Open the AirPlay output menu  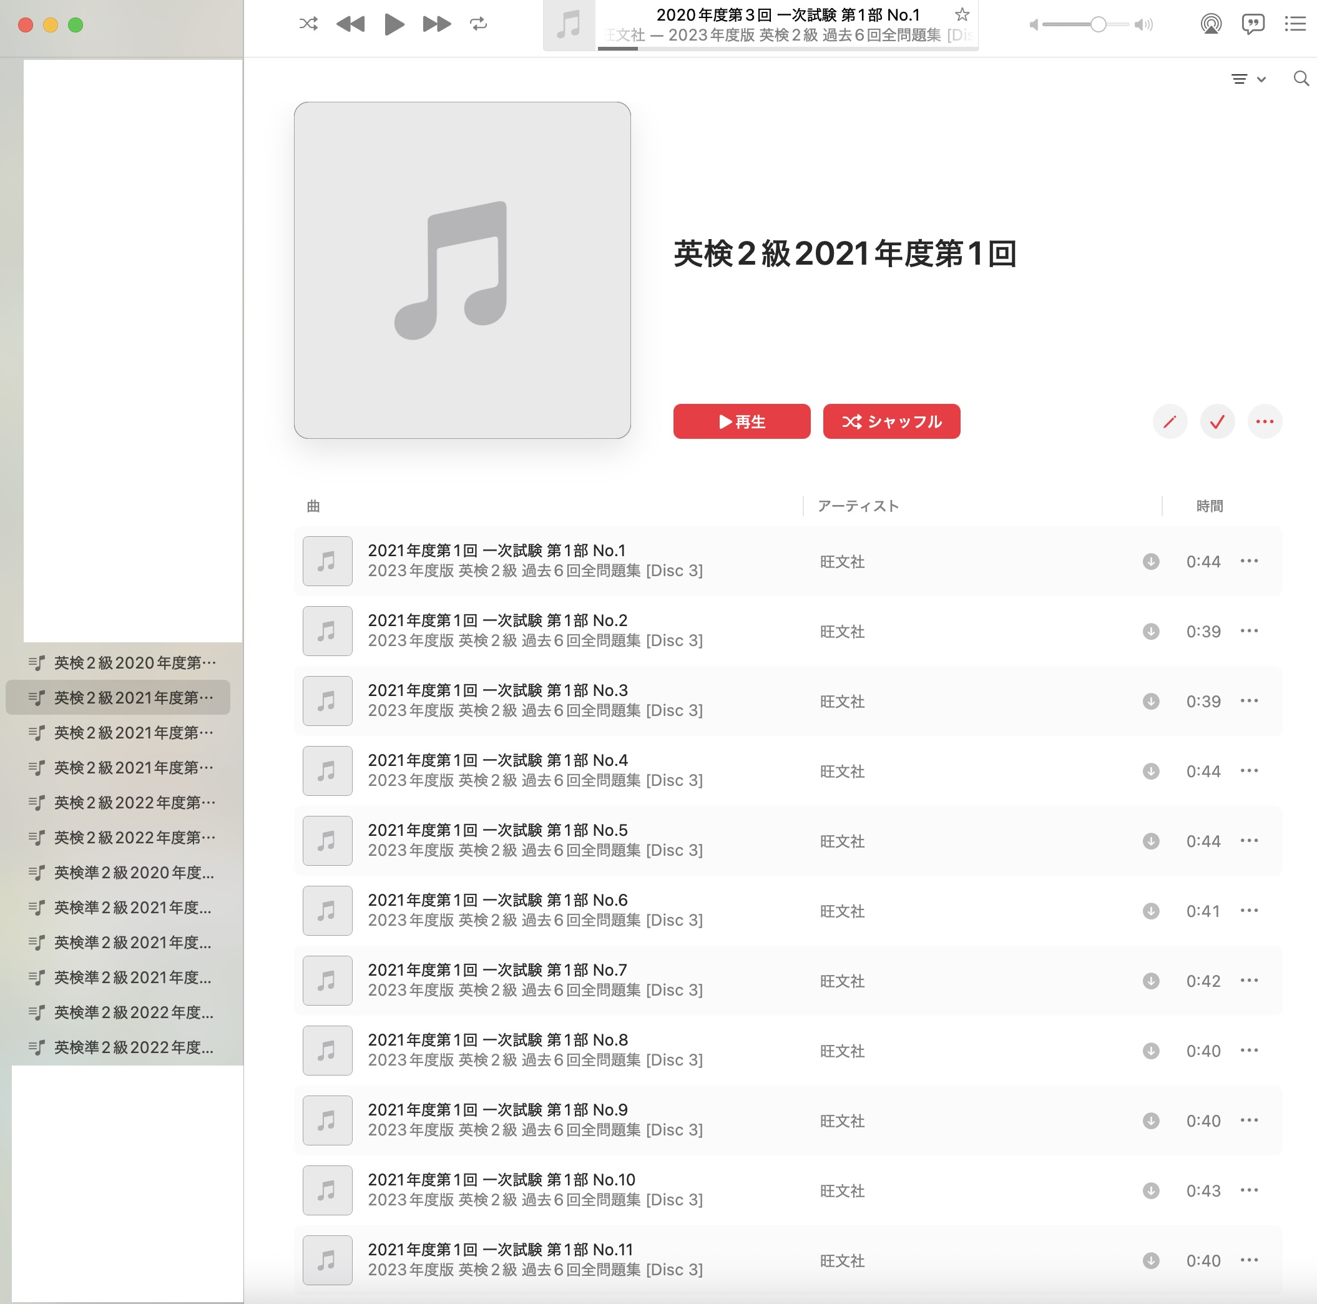(x=1211, y=24)
